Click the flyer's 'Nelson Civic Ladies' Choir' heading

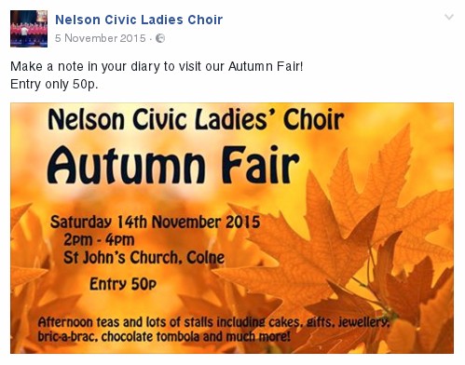click(x=196, y=119)
